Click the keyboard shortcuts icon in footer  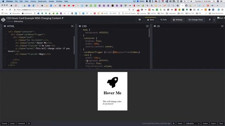(x=29, y=124)
